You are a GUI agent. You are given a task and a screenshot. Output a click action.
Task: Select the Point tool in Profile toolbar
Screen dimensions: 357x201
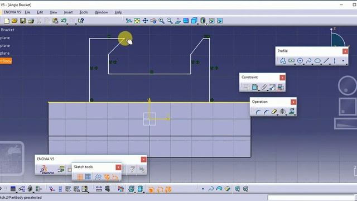343,61
